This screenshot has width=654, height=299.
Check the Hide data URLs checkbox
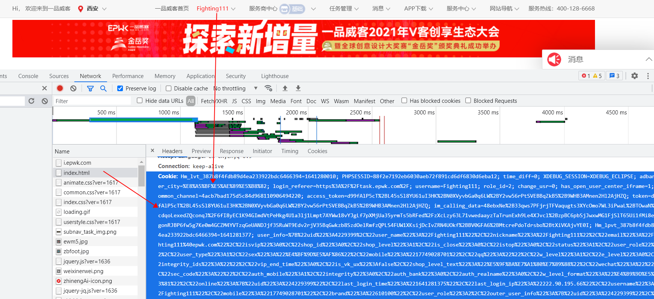[139, 101]
